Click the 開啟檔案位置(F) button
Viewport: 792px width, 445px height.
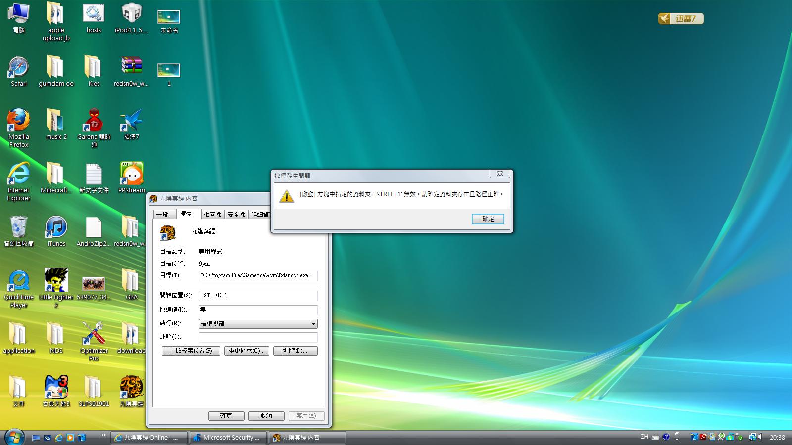pos(191,351)
